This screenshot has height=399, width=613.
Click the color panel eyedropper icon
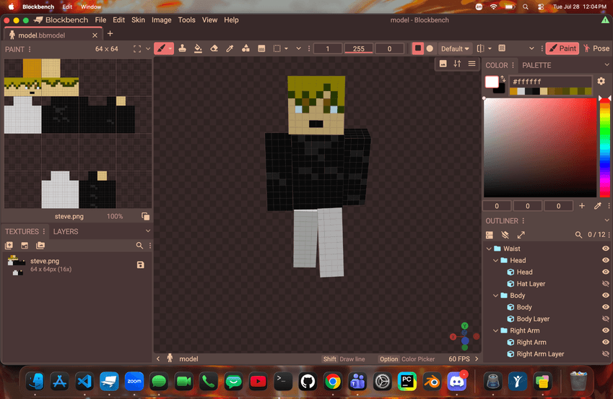tap(597, 205)
